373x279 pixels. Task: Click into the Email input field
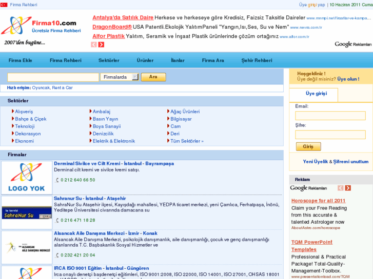click(x=330, y=115)
